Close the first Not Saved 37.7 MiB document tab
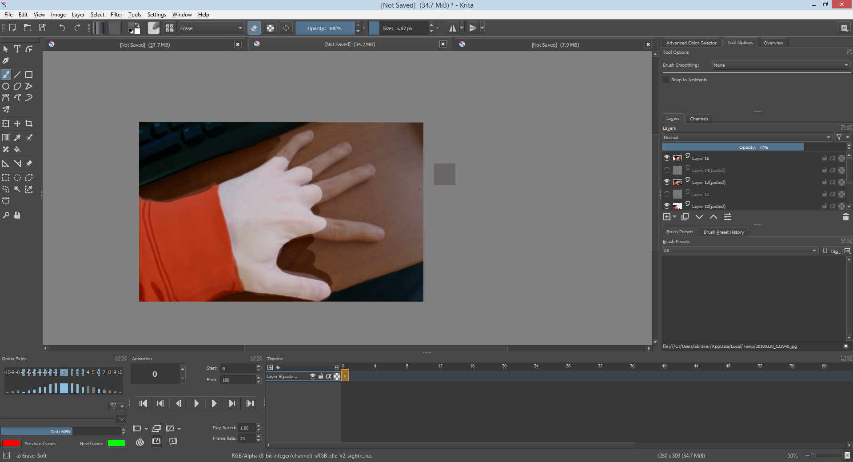 238,44
